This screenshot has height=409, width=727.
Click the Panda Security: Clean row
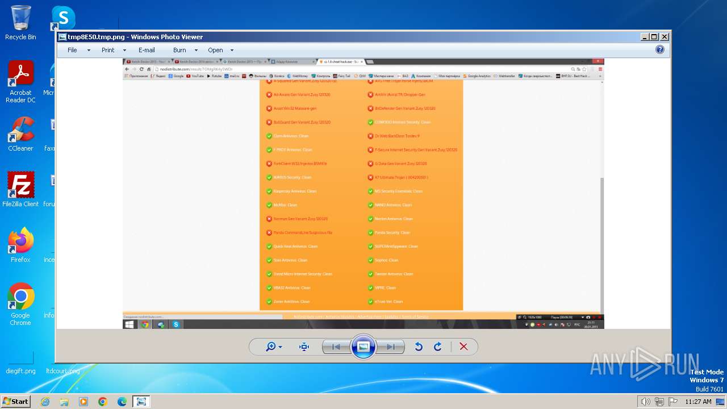pos(388,233)
